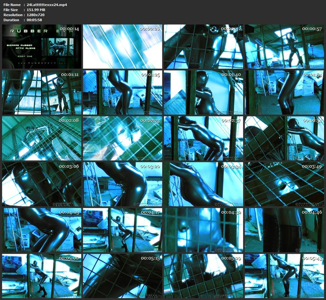Click the 'File Name' label

[12, 4]
